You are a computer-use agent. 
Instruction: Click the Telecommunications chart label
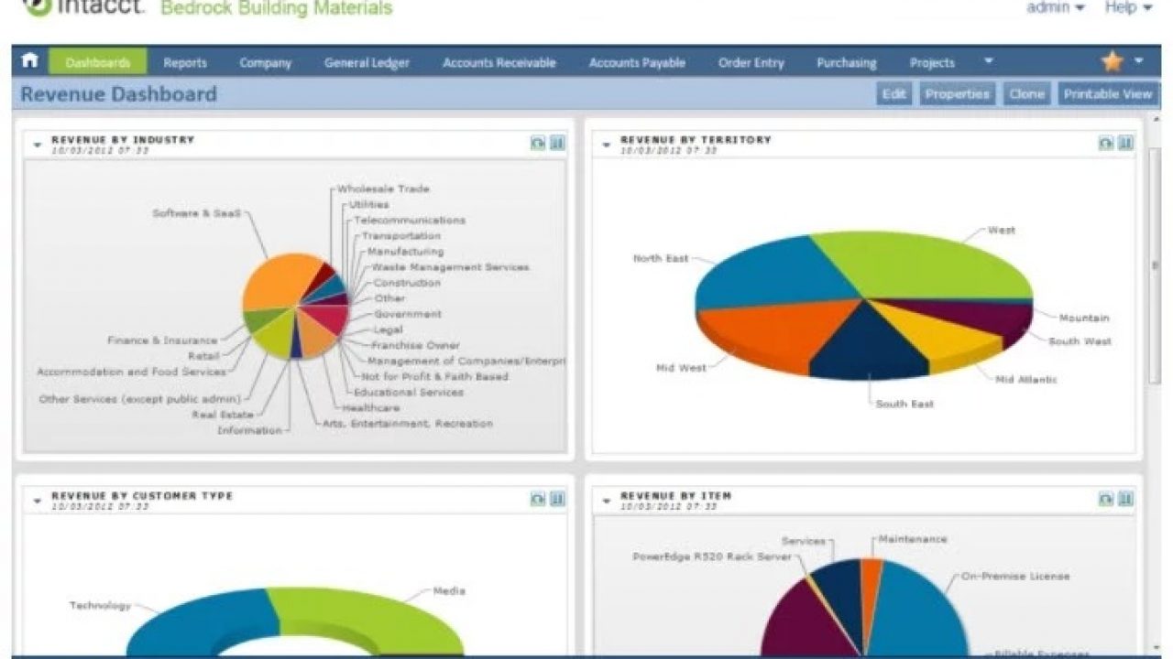pos(410,221)
